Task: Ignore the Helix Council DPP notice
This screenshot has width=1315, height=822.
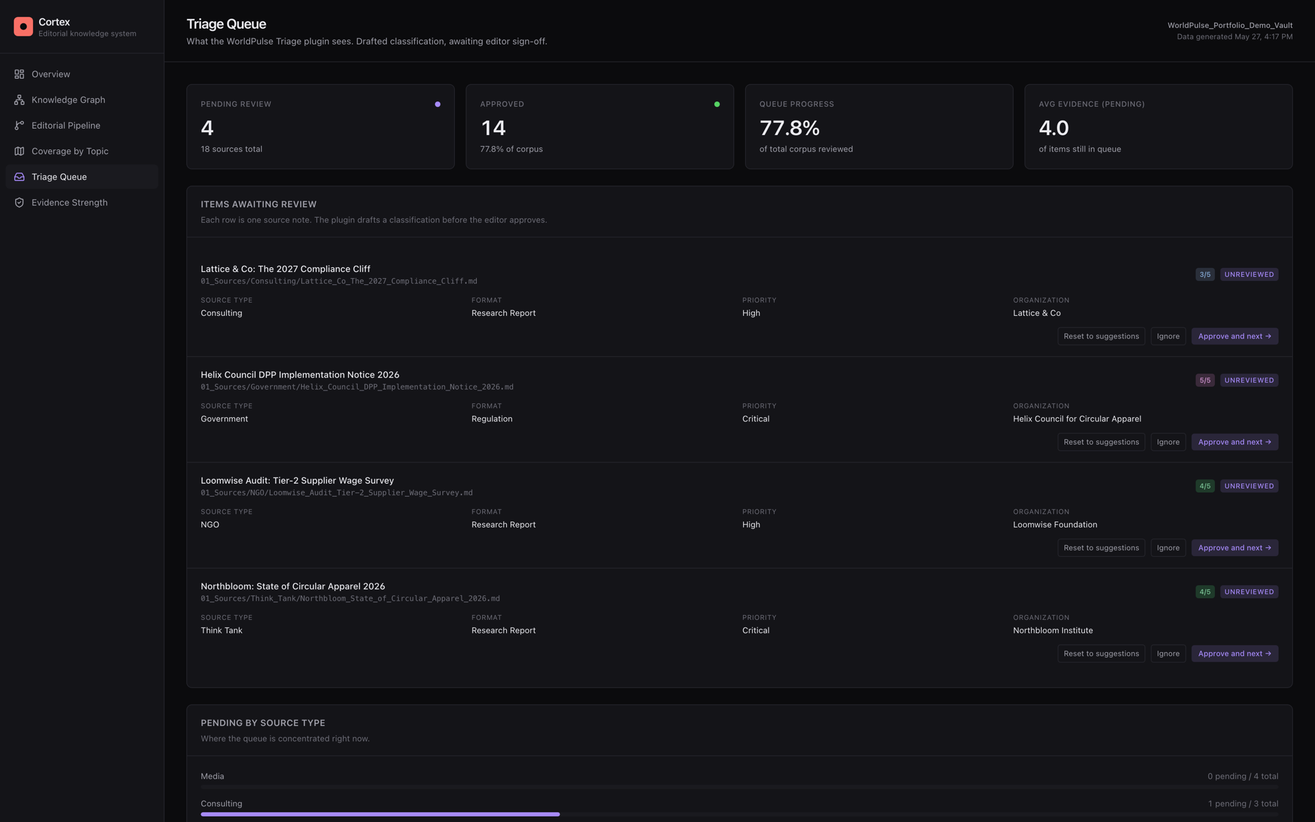Action: 1168,442
